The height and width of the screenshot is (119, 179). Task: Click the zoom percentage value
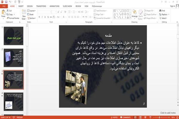click(173, 118)
